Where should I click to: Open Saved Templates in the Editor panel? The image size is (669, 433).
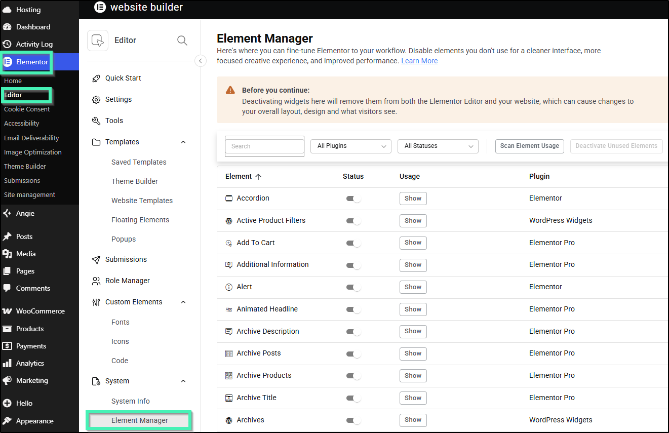(x=139, y=162)
